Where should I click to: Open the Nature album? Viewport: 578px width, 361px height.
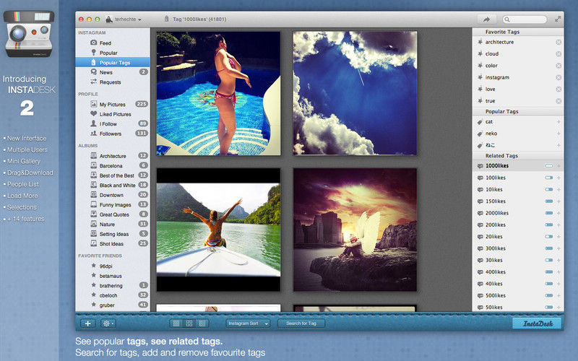point(113,224)
